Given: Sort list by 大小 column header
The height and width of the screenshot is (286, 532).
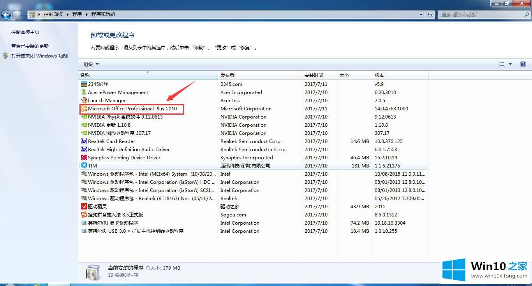Looking at the screenshot, I should tap(355, 75).
